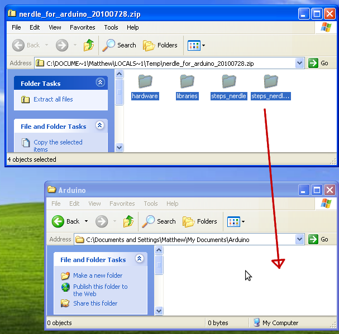Viewport: 339px width, 334px height.
Task: Click zip window address bar path
Action: (x=150, y=64)
